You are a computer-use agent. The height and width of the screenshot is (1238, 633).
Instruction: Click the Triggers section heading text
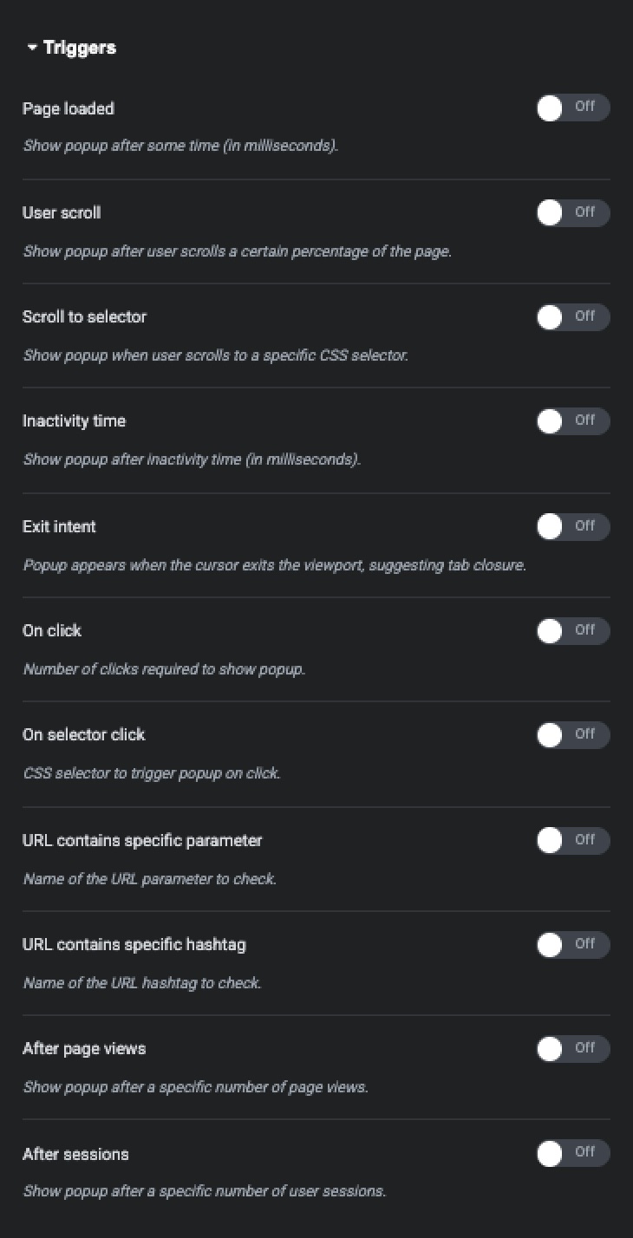pos(80,48)
